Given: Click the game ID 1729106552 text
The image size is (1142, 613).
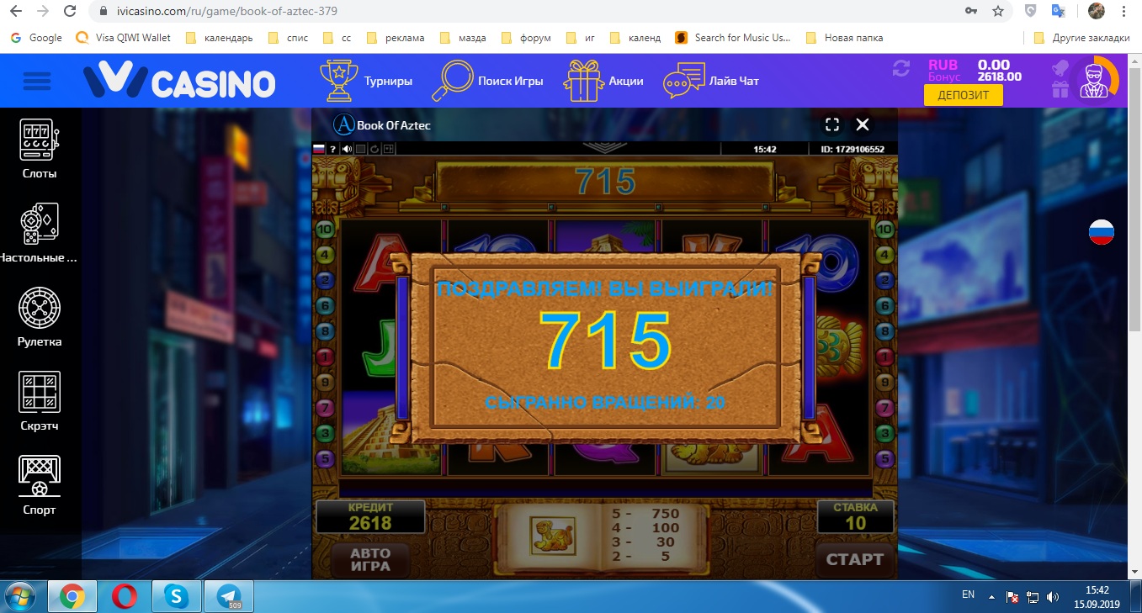Looking at the screenshot, I should tap(853, 150).
